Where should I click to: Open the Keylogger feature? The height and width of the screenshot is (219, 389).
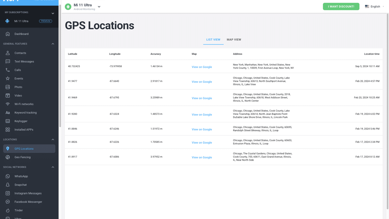[21, 121]
